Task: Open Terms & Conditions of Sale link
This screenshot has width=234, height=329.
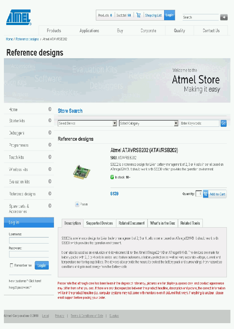Action: (x=87, y=316)
